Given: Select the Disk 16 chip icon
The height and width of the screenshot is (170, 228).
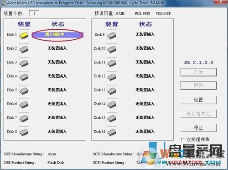Looking at the screenshot, I should pyautogui.click(x=112, y=132).
